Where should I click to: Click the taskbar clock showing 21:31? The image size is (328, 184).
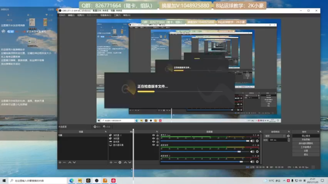pyautogui.click(x=312, y=181)
